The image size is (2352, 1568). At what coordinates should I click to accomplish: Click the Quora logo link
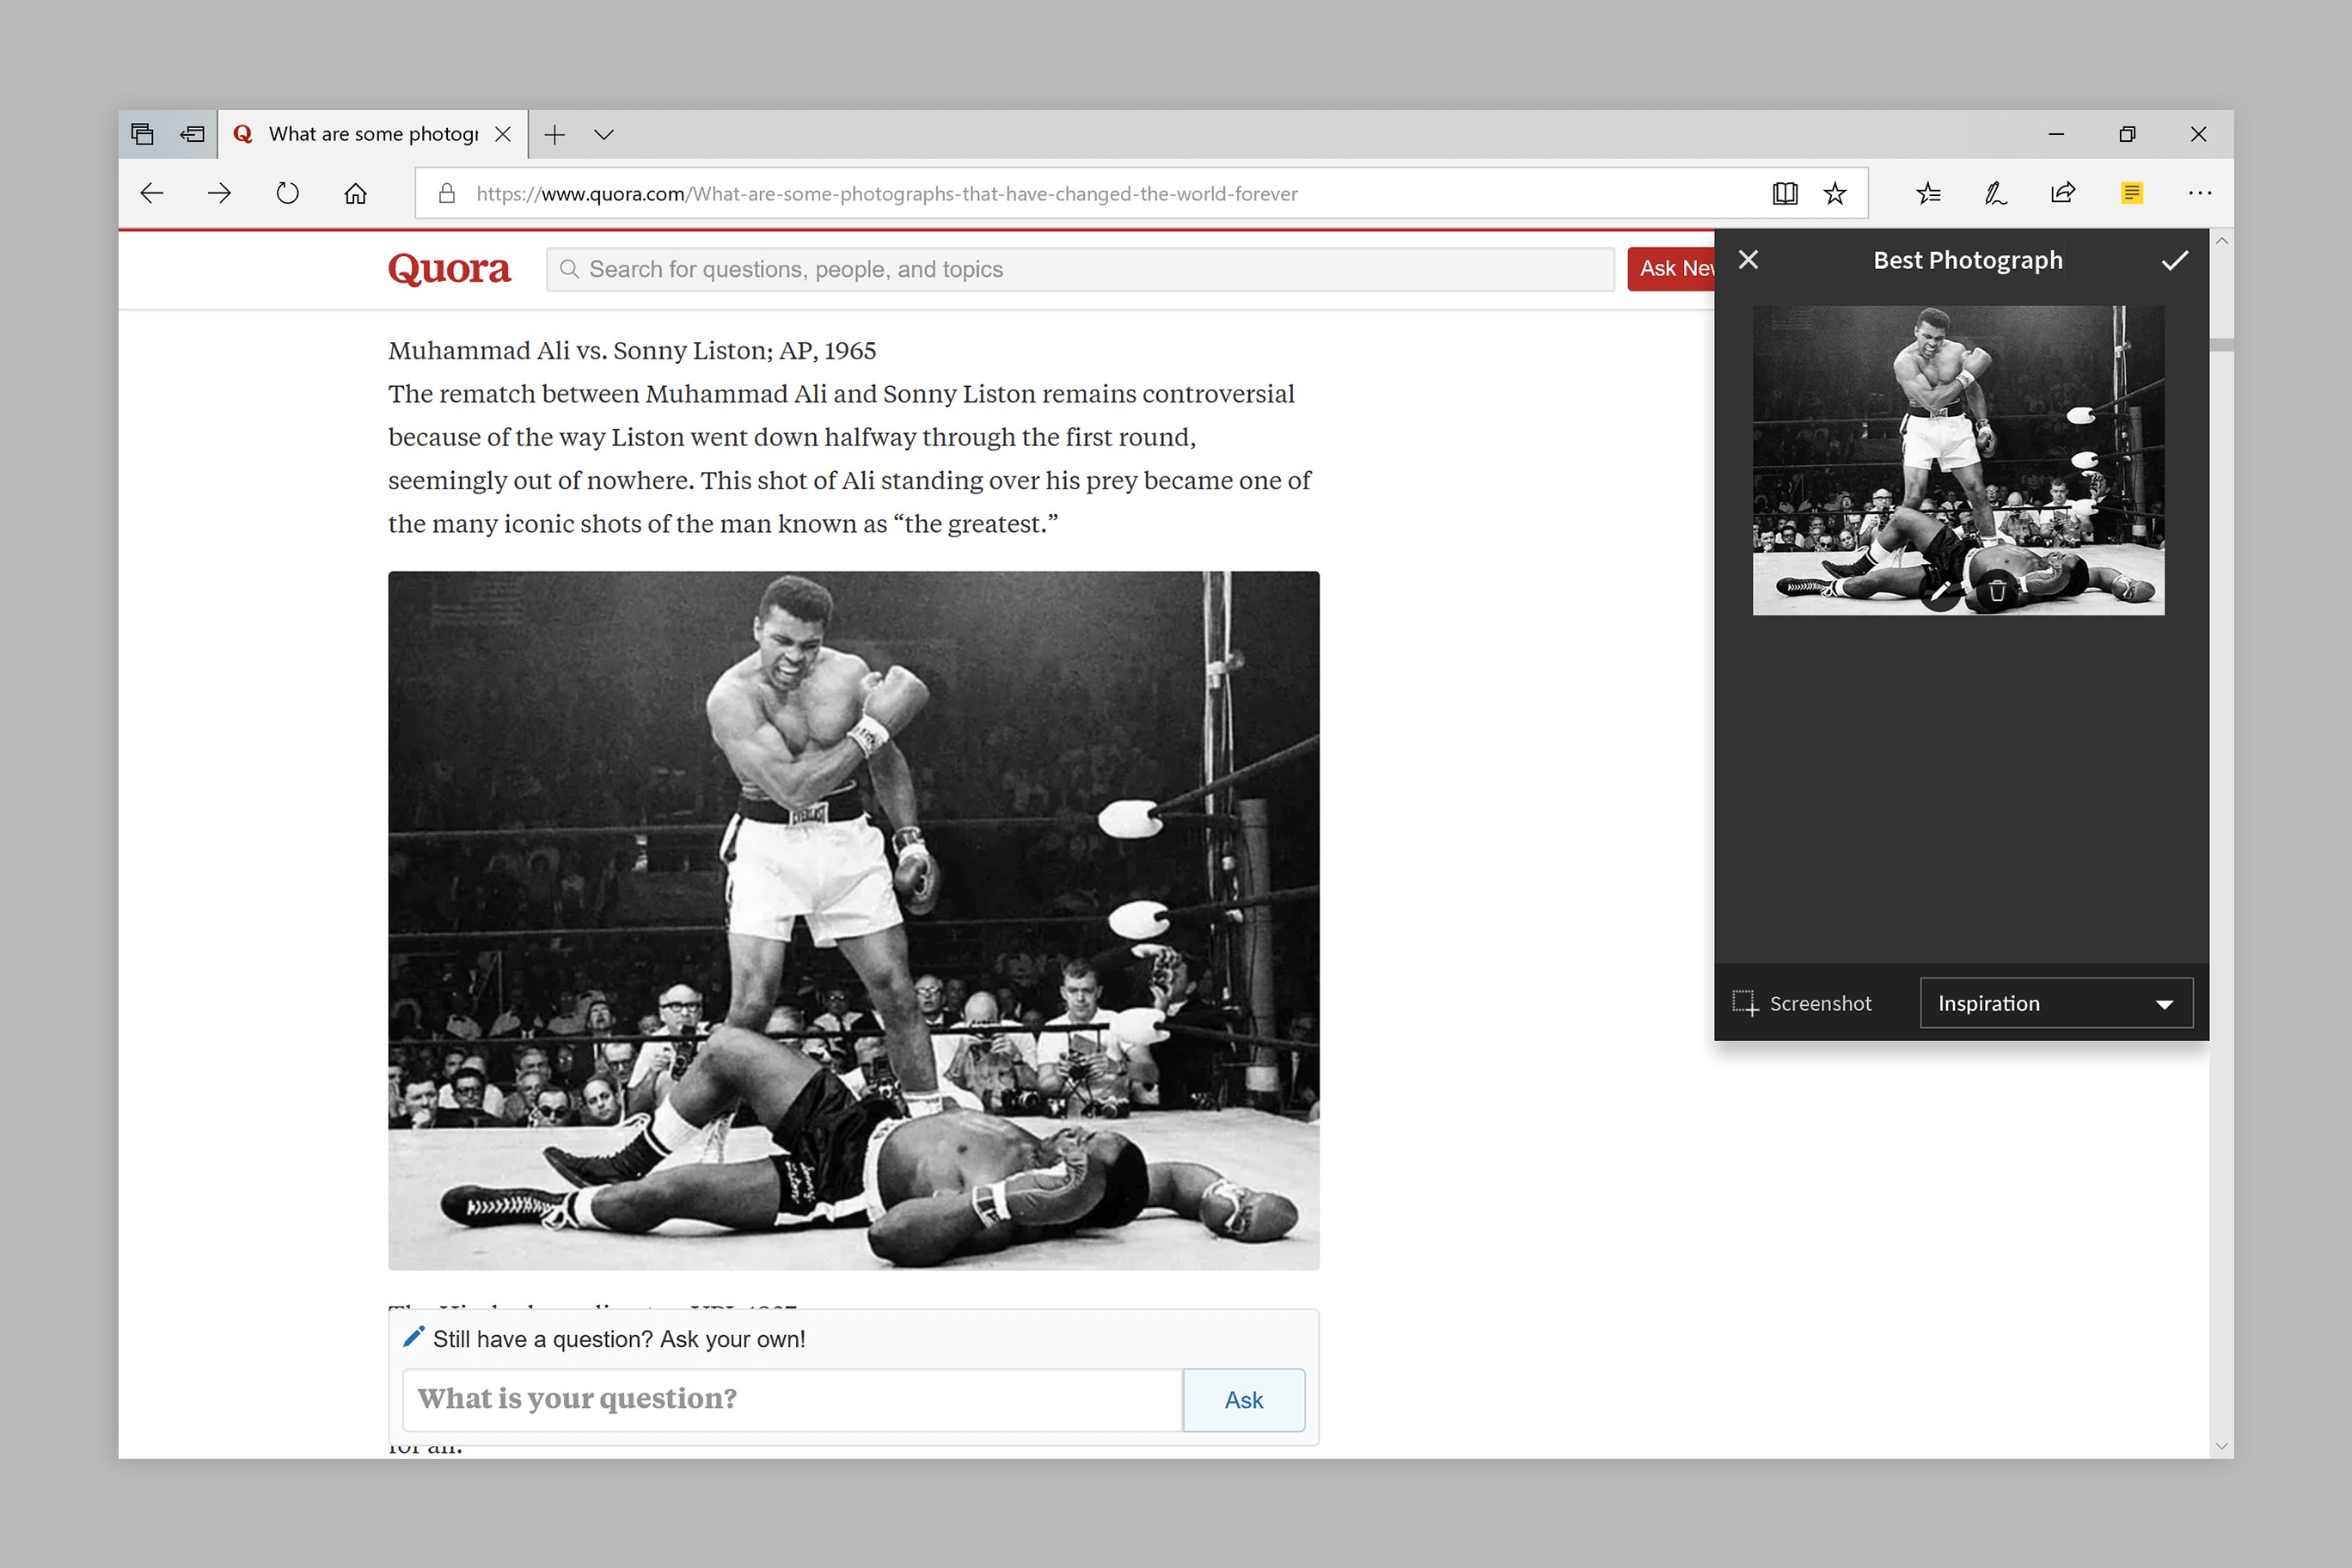(449, 269)
